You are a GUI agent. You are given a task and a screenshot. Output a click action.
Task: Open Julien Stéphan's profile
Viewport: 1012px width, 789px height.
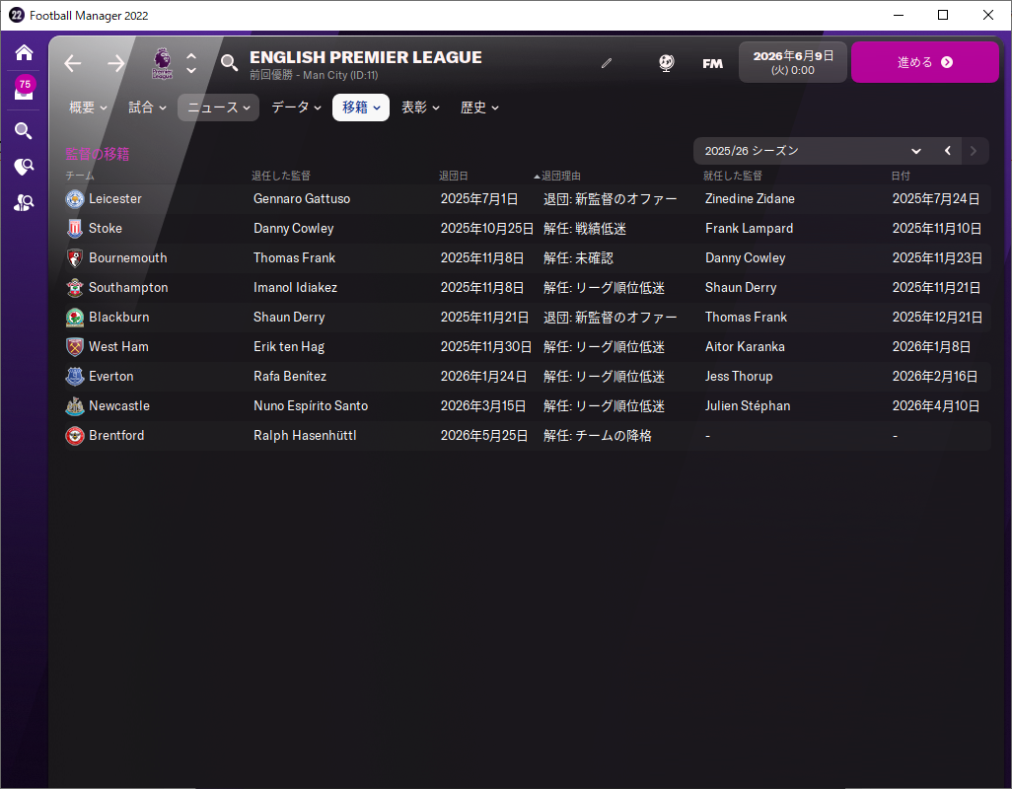[748, 405]
